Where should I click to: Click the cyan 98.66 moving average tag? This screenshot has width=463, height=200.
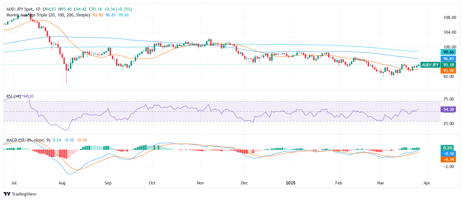pyautogui.click(x=448, y=52)
